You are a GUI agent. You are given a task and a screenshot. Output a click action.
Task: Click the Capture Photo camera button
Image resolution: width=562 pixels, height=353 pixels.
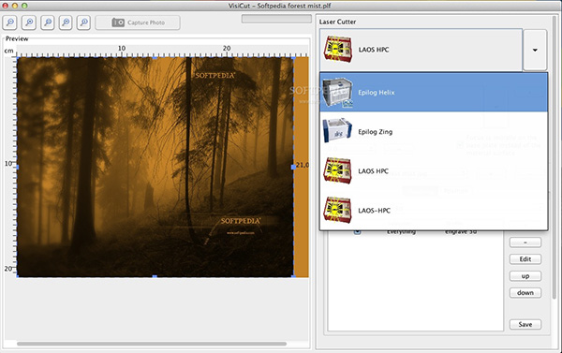pos(138,22)
